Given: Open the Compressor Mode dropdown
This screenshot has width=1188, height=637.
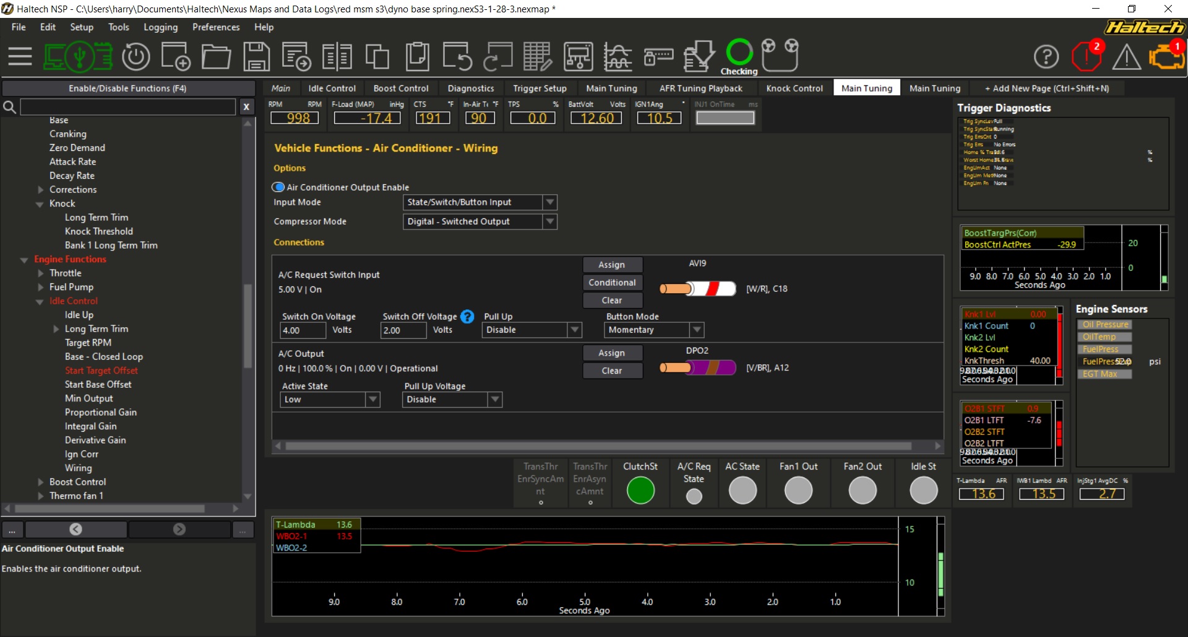Looking at the screenshot, I should [x=480, y=221].
